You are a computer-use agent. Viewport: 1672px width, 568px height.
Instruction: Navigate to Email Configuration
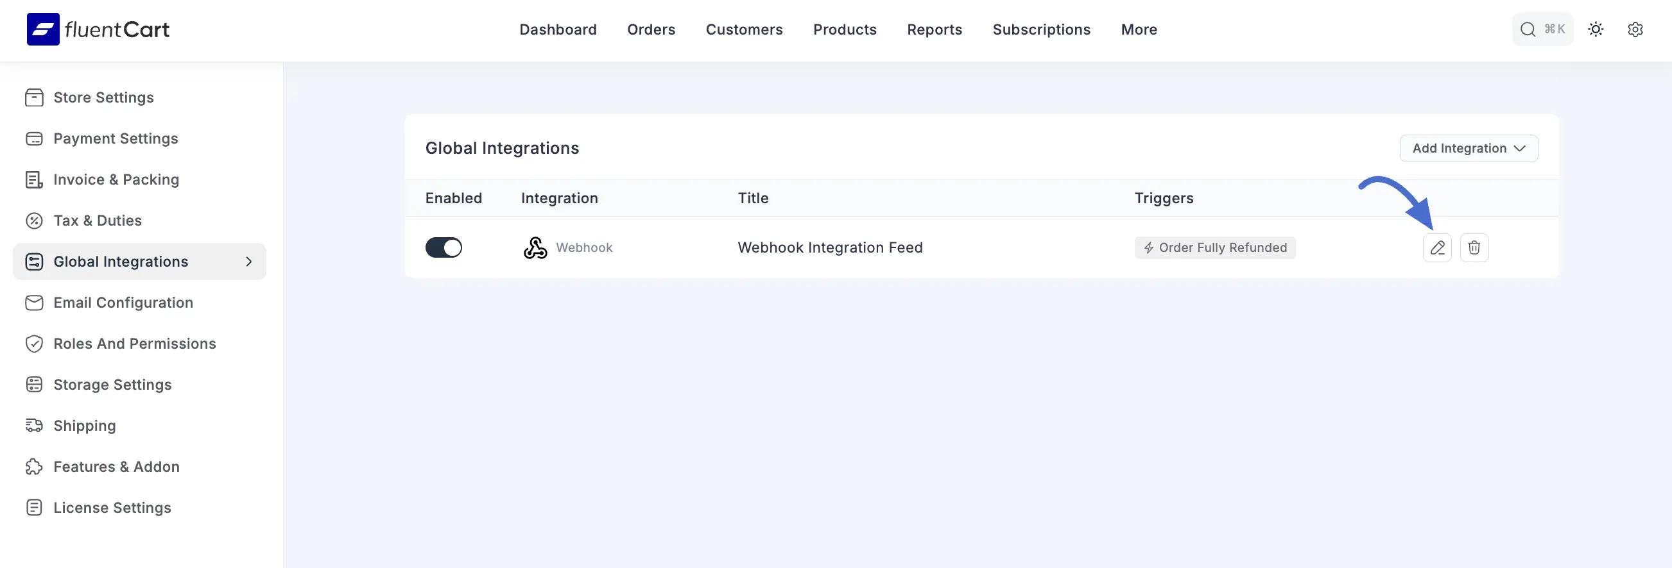[x=123, y=303]
